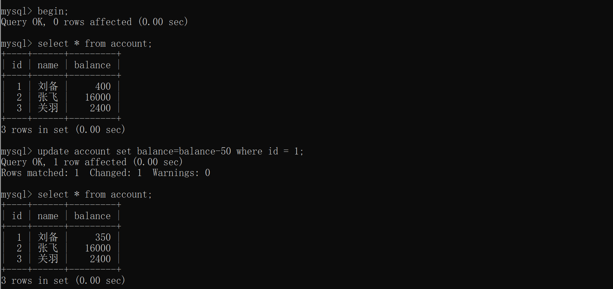Click the first 'select * from account;' command
The width and height of the screenshot is (613, 289).
[x=95, y=44]
